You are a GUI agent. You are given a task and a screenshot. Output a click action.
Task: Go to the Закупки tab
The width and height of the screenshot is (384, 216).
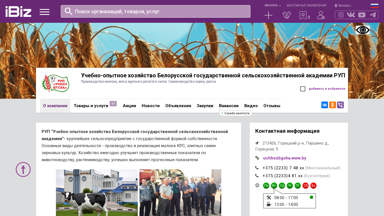coord(205,106)
